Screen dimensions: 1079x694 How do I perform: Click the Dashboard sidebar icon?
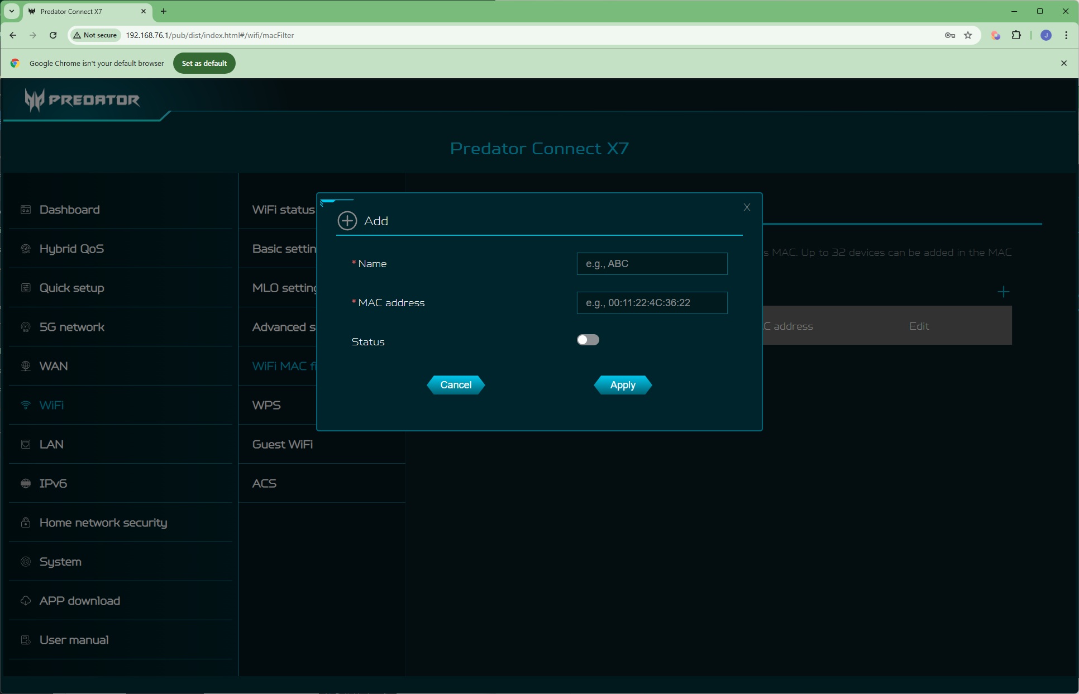[26, 210]
